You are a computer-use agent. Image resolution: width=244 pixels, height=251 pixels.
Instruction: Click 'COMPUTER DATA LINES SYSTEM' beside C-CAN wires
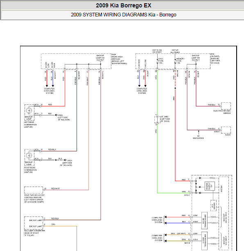click(x=157, y=238)
